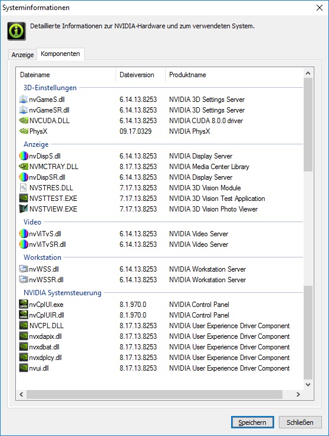Screen dimensions: 329x436
Task: Select 'NVIDIA Display Server' in nvDispSR.dll row
Action: 200,177
